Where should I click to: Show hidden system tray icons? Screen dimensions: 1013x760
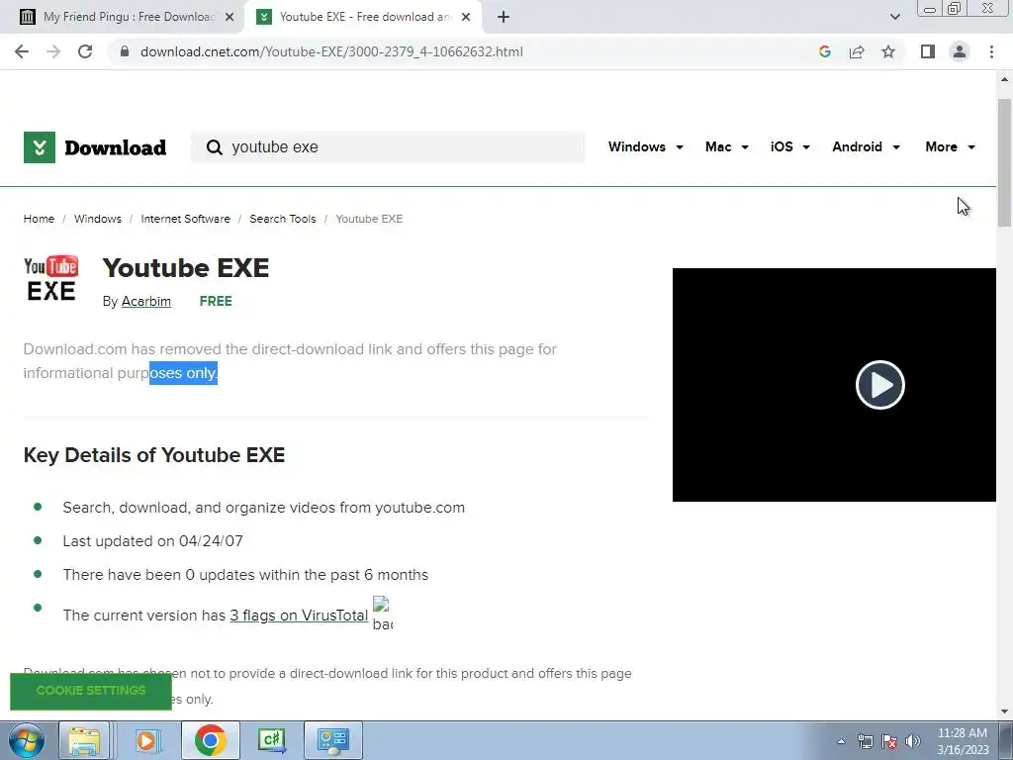click(x=841, y=741)
